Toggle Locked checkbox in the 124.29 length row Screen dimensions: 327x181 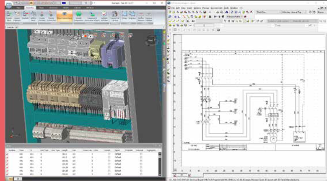point(109,164)
